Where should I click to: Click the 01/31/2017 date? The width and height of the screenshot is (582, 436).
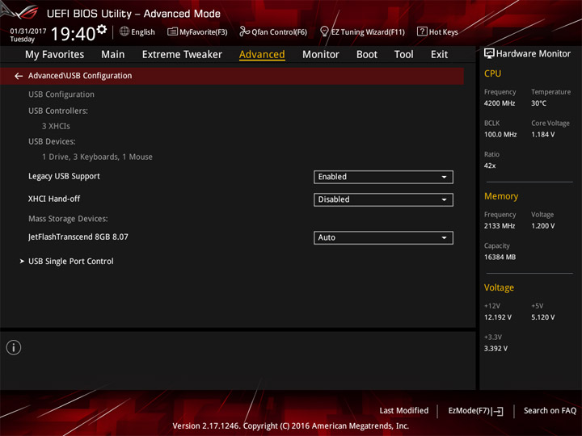(x=28, y=31)
